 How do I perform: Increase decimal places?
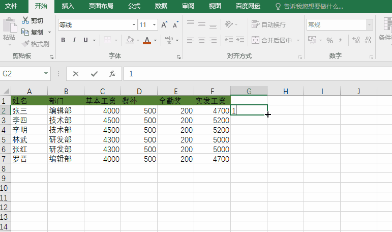[356, 40]
